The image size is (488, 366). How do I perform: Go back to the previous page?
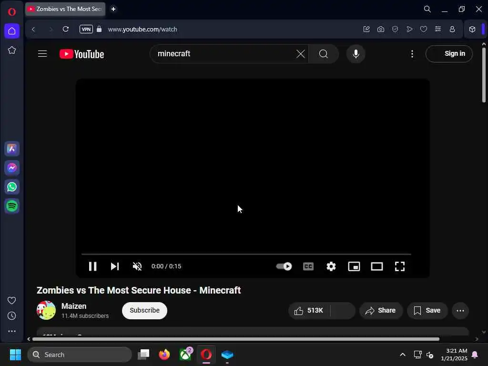[33, 29]
